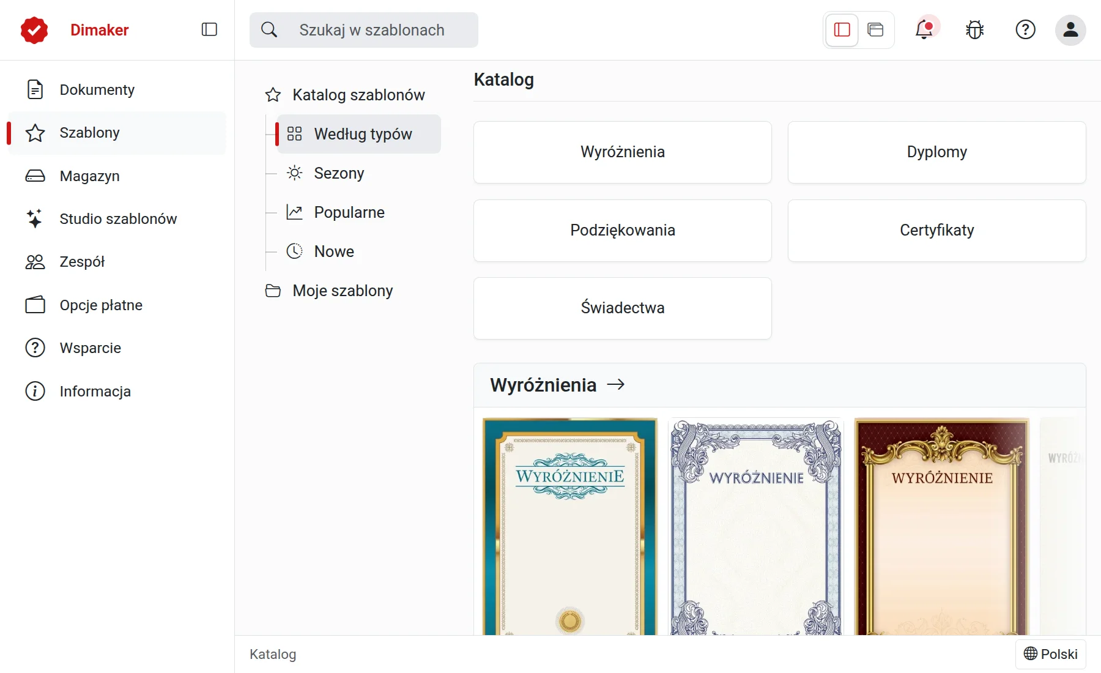
Task: Open the Podziękowania category card
Action: (x=623, y=231)
